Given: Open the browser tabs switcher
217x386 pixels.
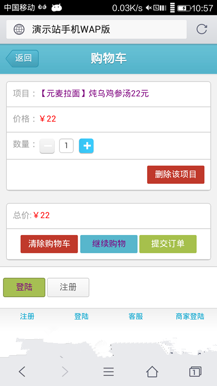Looking at the screenshot, I should [195, 372].
